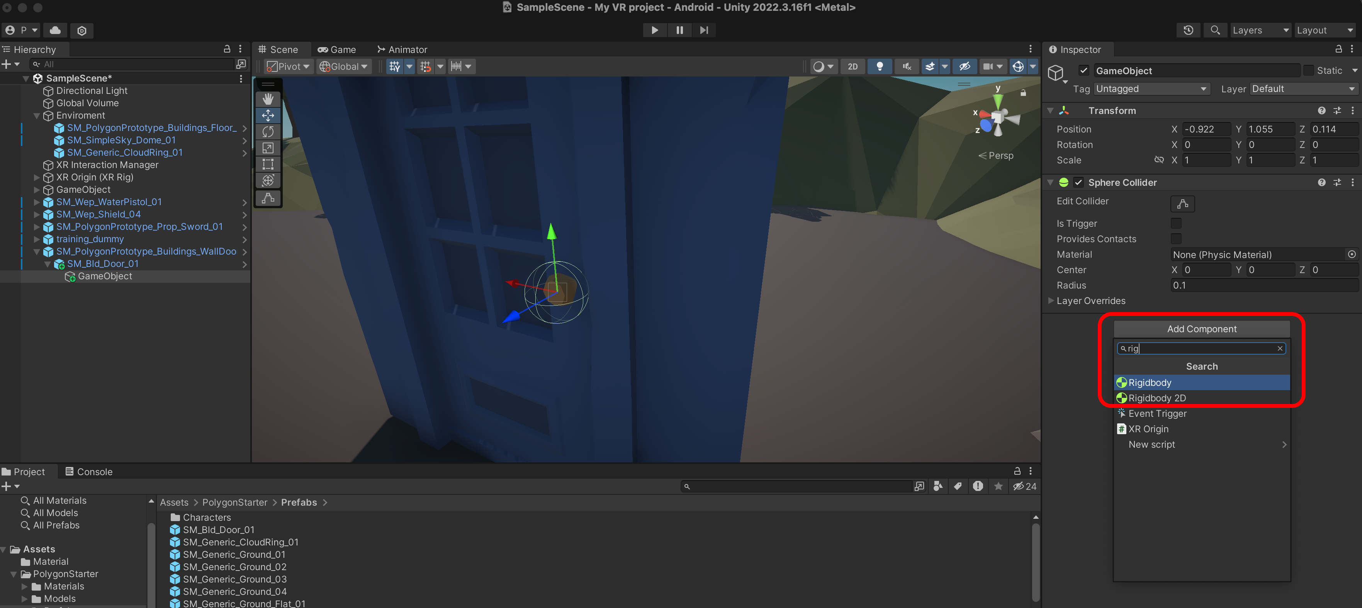Select the Hand view tool

(x=268, y=99)
